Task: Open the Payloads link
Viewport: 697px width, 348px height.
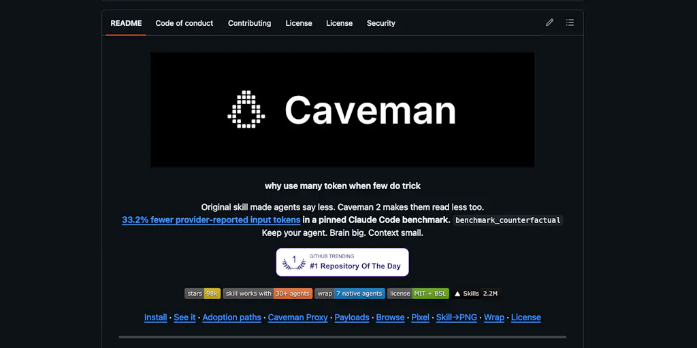Action: [x=352, y=317]
